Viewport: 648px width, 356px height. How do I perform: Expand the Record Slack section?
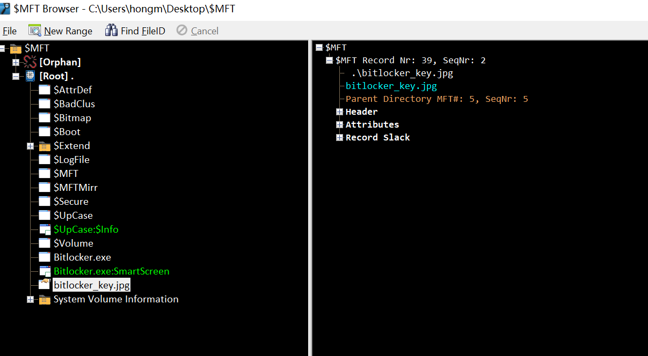click(x=339, y=137)
